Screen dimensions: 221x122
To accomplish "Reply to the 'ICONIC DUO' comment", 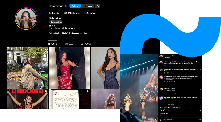I will (174, 91).
